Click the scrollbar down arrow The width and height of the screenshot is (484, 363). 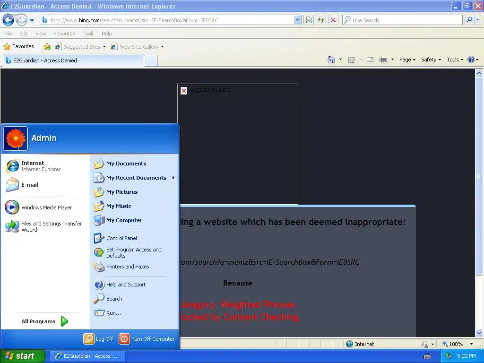point(479,333)
